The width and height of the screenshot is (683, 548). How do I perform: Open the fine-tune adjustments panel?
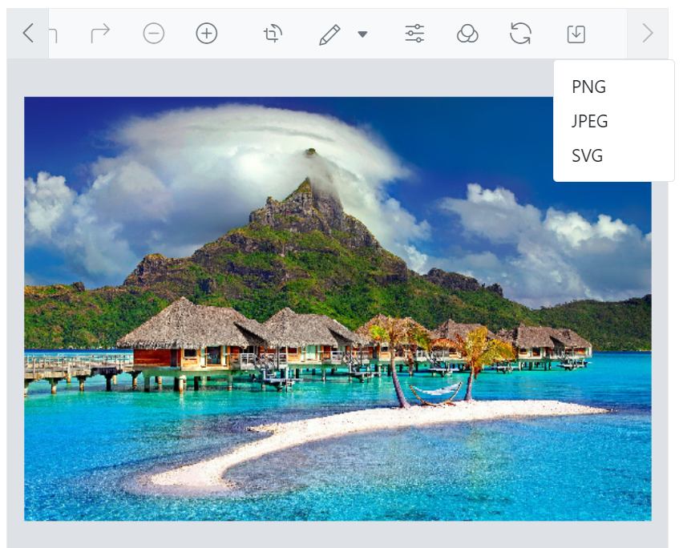[x=415, y=34]
